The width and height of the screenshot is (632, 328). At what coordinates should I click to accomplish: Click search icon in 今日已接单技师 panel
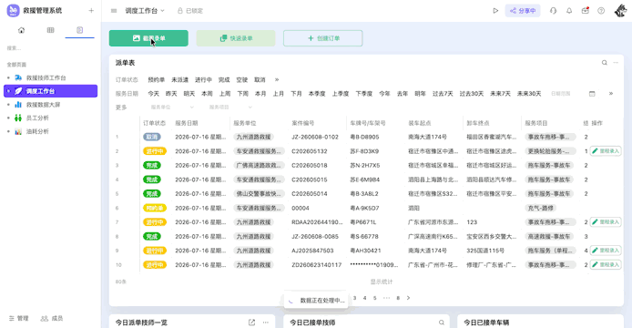pos(442,323)
